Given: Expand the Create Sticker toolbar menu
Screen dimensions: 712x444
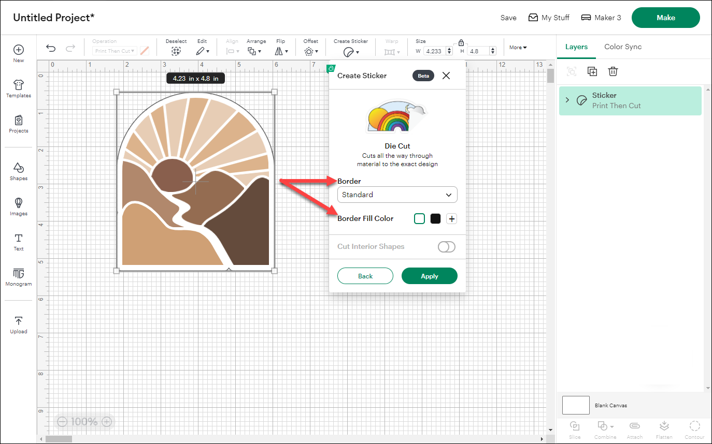Looking at the screenshot, I should [x=351, y=51].
